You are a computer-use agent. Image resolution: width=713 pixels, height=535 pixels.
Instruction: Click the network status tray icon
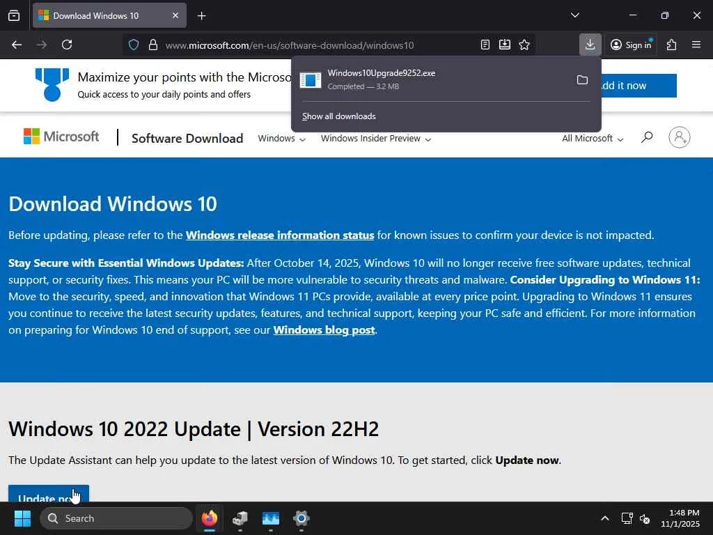coord(627,518)
